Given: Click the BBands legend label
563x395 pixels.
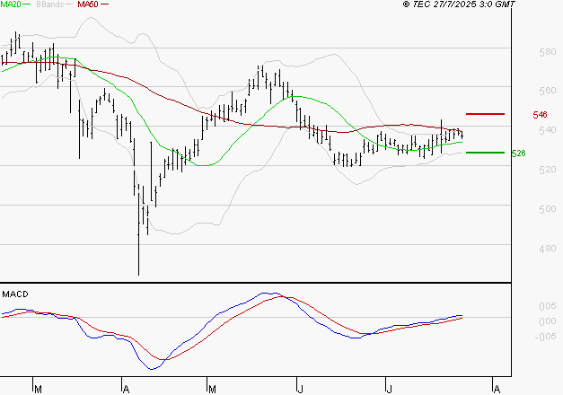Looking at the screenshot, I should click(x=50, y=4).
